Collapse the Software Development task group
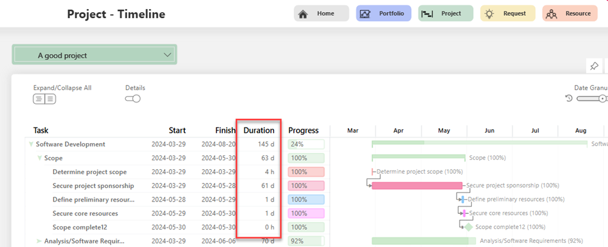 (31, 144)
